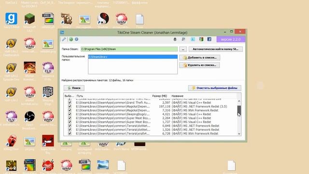Uncheck the Terraria 0,848 row checkbox
Image resolution: width=309 pixels, height=174 pixels.
[70, 126]
